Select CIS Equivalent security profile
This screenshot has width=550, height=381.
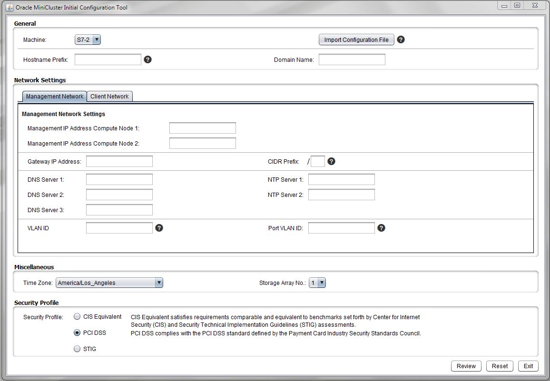(x=77, y=316)
